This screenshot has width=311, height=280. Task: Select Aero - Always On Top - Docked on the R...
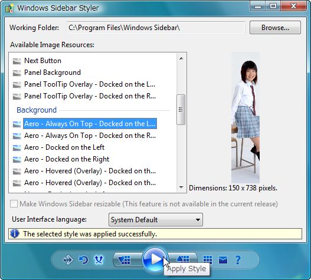point(90,136)
